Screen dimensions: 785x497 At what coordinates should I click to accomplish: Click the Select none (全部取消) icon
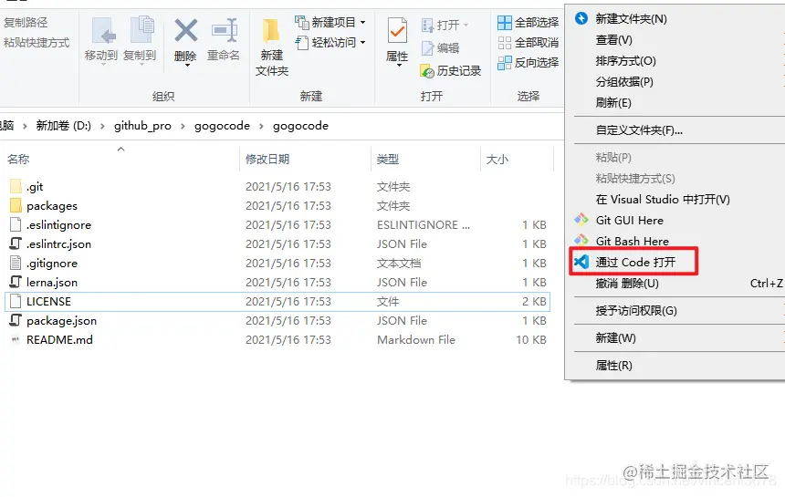coord(505,43)
